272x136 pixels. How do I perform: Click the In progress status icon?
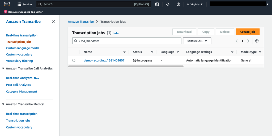point(135,60)
